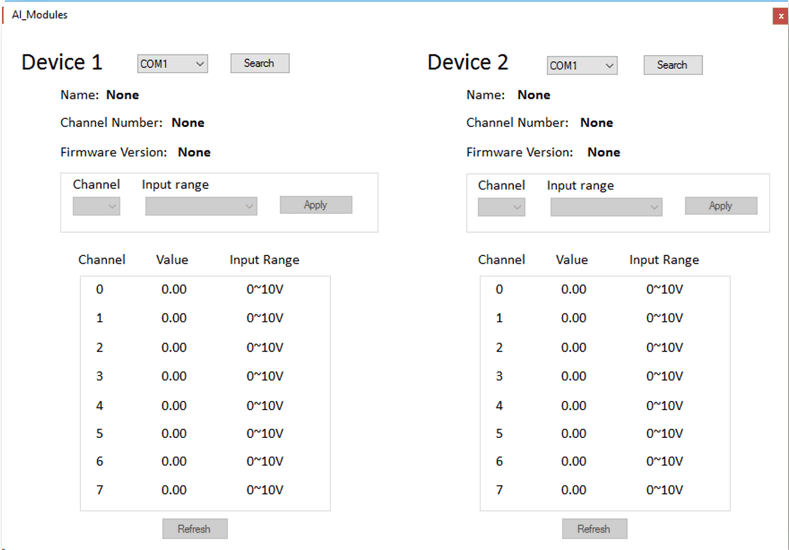Refresh Device 1 channel values
The image size is (789, 550).
pyautogui.click(x=195, y=529)
